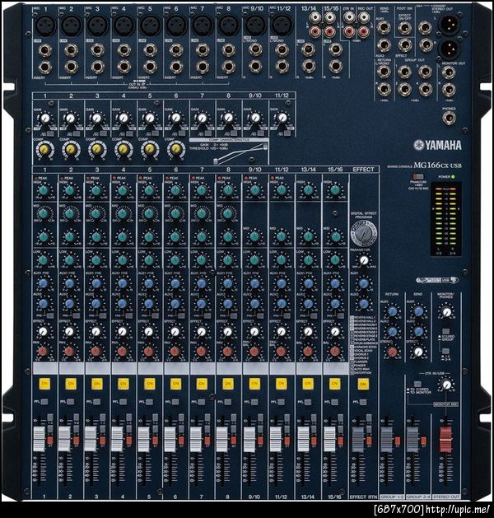Viewport: 494px width, 518px height.
Task: Click the stereo LED level meter
Action: (445, 218)
